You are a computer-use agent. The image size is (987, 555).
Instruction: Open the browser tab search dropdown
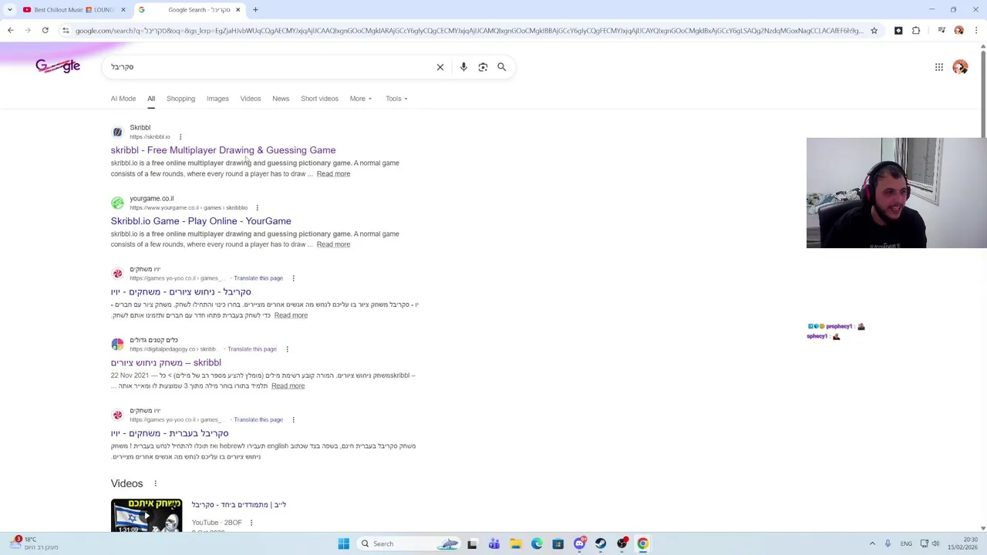tap(9, 10)
